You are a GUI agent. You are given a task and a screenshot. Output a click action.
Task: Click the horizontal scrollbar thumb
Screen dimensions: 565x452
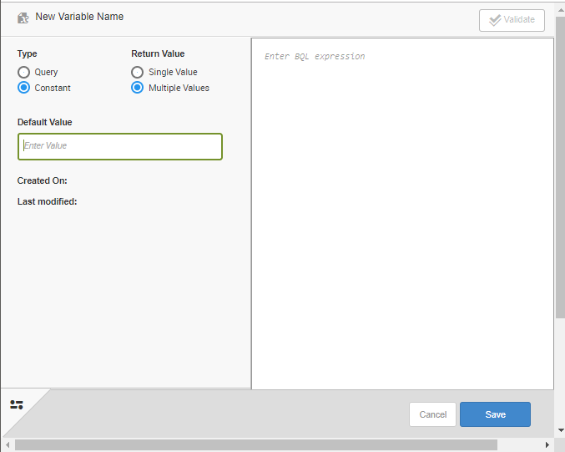pos(250,445)
